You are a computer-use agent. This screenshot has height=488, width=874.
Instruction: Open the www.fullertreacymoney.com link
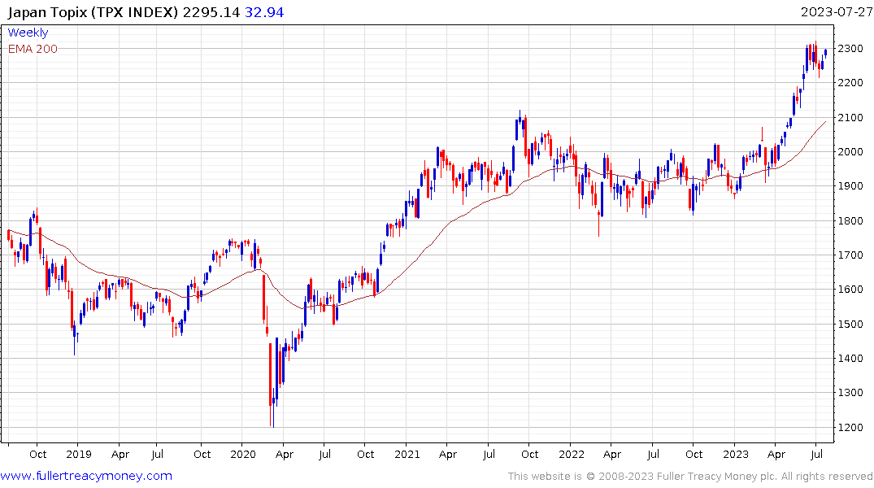86,476
